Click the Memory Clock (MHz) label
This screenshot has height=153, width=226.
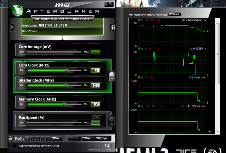coord(37,99)
